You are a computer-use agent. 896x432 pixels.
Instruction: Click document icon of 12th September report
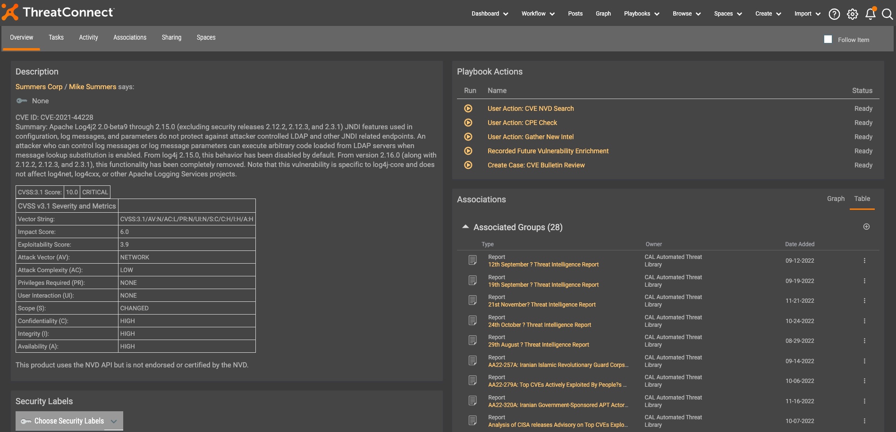click(x=473, y=260)
